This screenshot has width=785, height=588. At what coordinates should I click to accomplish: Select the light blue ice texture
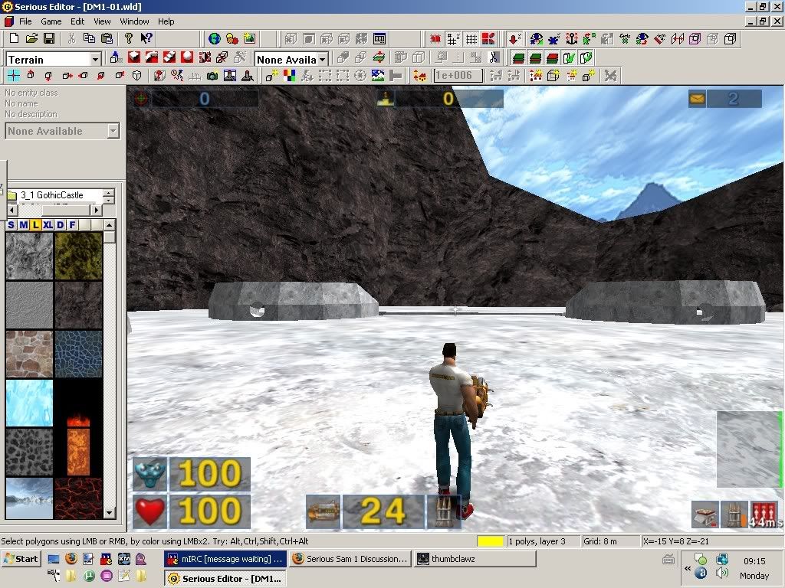[x=30, y=403]
